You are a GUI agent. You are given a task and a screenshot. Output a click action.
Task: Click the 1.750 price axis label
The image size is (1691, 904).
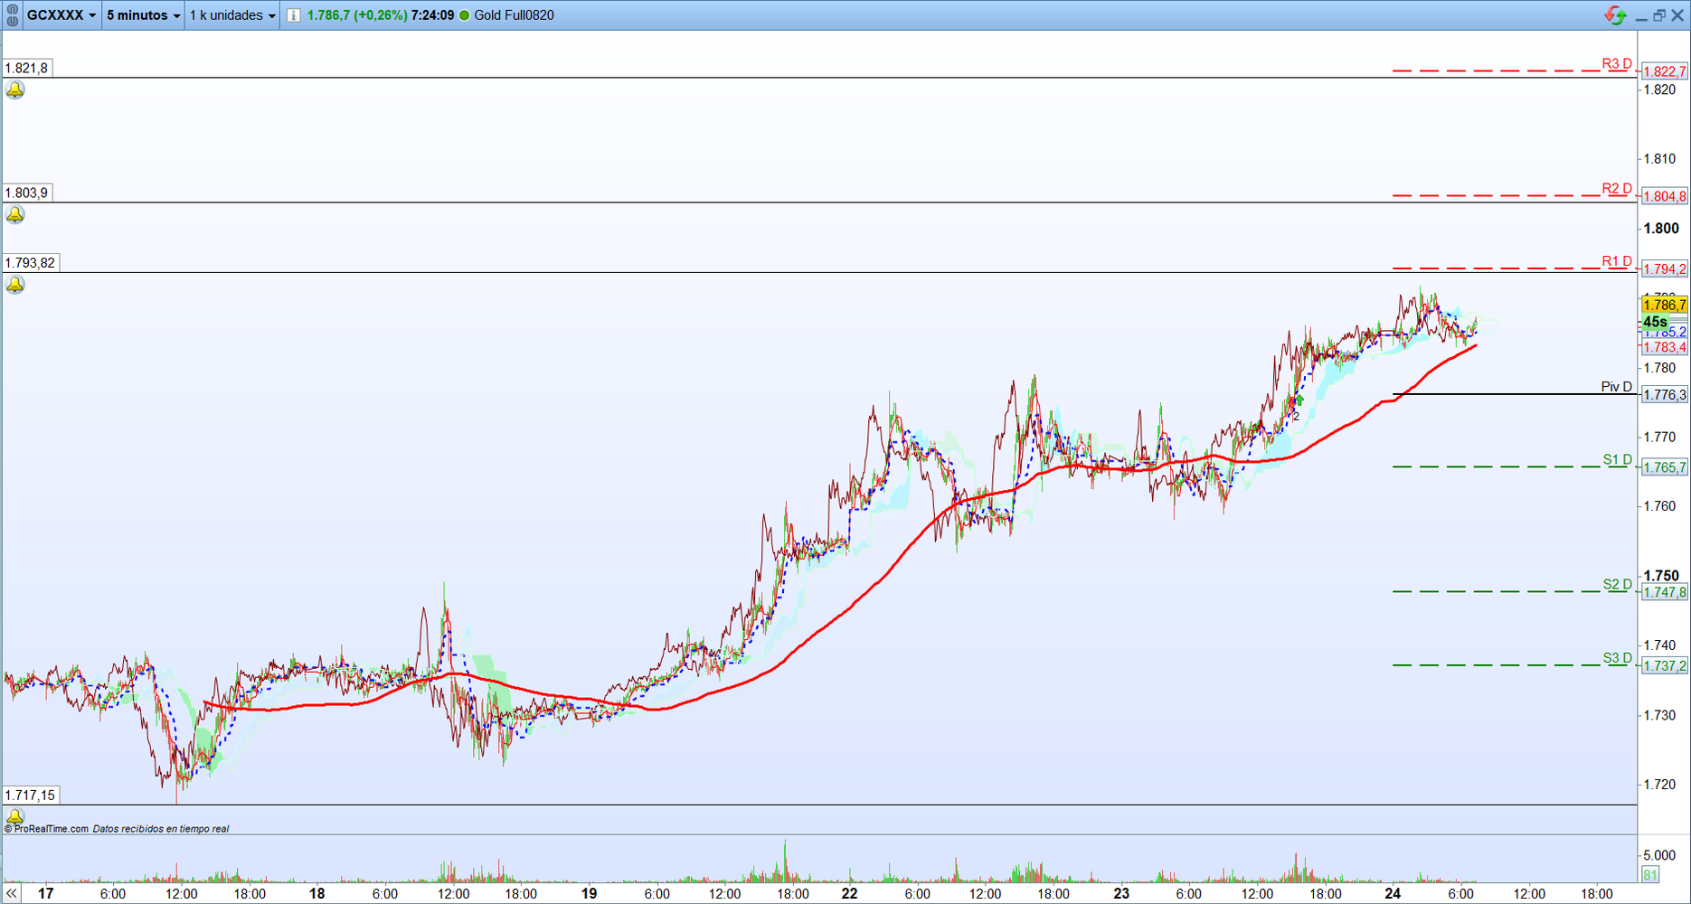click(1661, 576)
